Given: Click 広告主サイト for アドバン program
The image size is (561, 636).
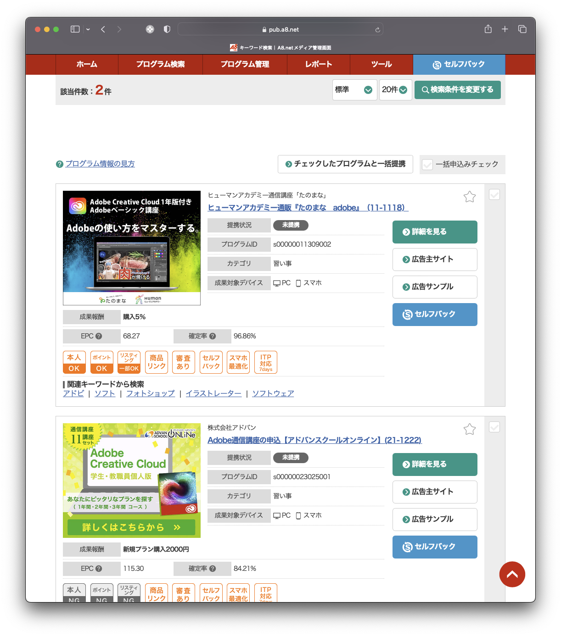Looking at the screenshot, I should pos(435,492).
